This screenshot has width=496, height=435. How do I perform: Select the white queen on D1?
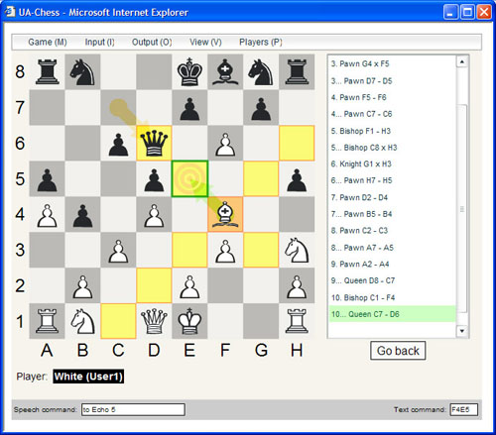click(154, 321)
